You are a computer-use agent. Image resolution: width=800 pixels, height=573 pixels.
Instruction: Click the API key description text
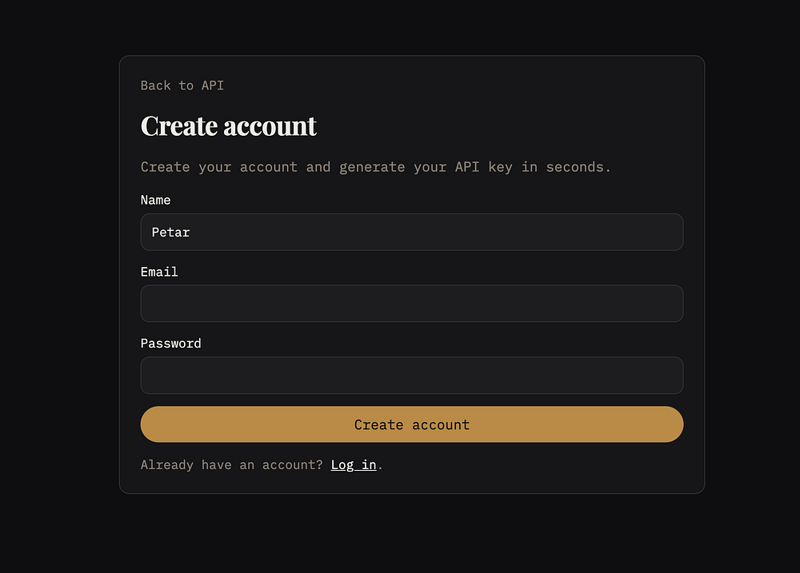point(375,167)
